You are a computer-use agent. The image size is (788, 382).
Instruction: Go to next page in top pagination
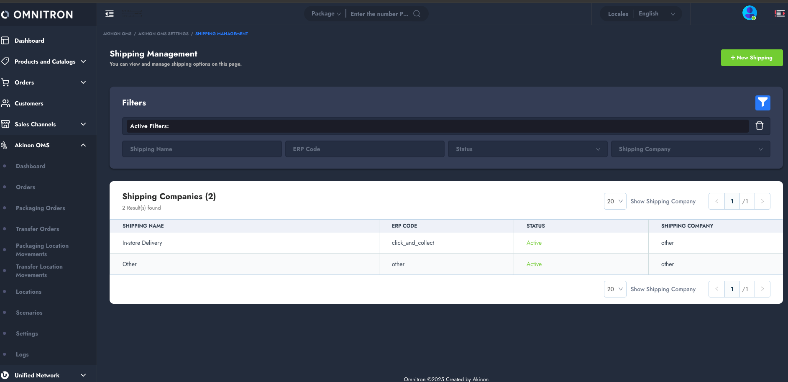(x=762, y=201)
